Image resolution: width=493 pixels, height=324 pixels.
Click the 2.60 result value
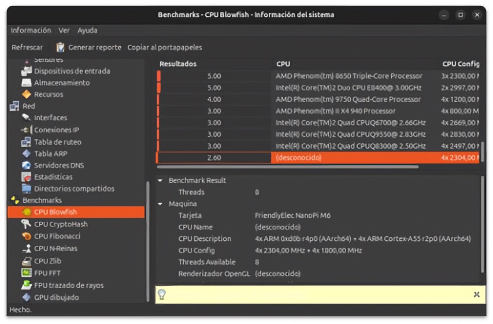[214, 158]
